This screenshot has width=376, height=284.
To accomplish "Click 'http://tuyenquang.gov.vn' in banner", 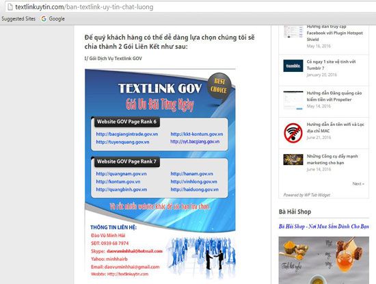I will pos(122,142).
